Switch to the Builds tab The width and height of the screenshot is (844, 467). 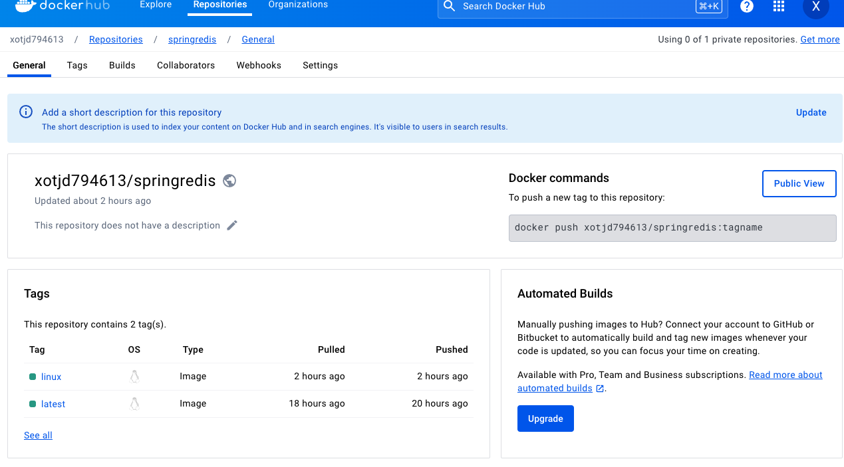(x=122, y=65)
